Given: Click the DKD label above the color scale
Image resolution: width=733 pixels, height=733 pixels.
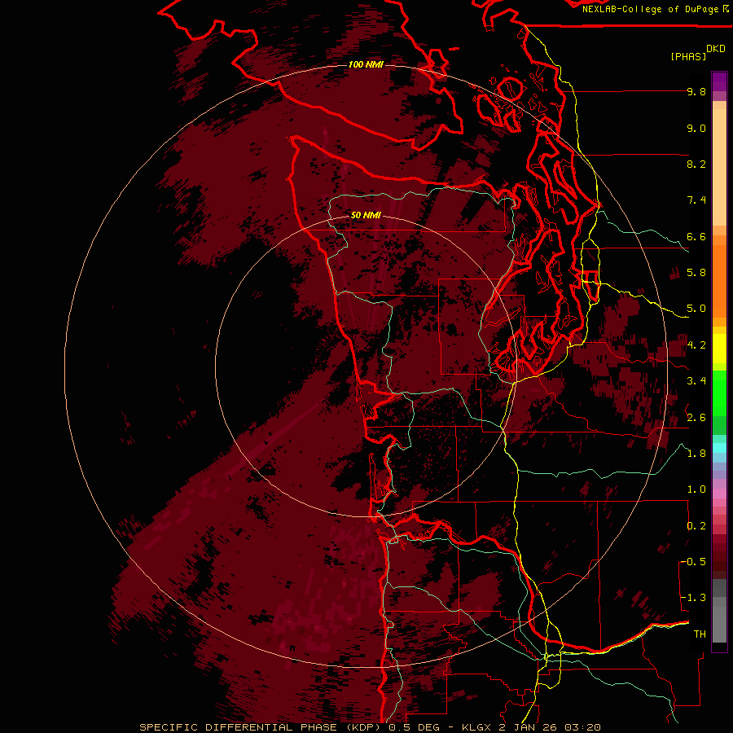Looking at the screenshot, I should pos(716,49).
